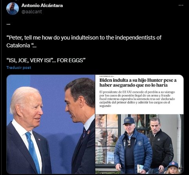Click the navy baseball cap on the older man
This screenshot has height=175, width=189.
click(x=129, y=121)
